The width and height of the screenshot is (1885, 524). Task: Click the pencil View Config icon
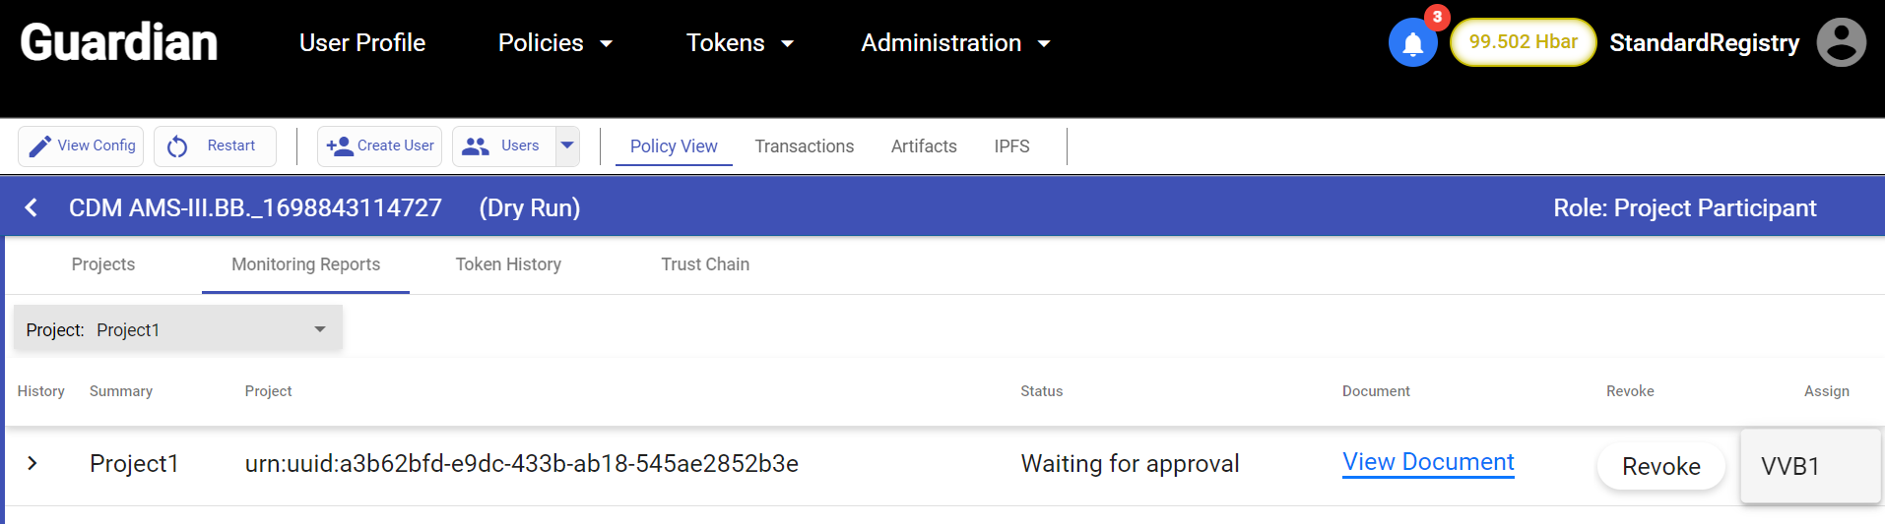(x=39, y=146)
